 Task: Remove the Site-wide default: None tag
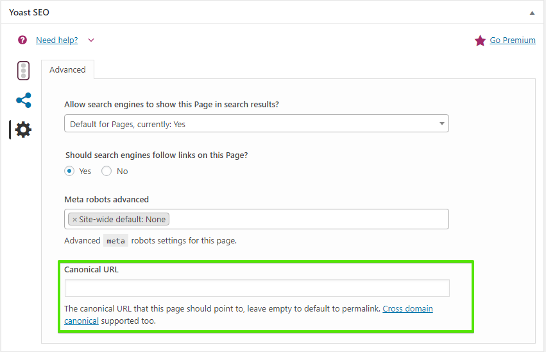click(x=74, y=220)
